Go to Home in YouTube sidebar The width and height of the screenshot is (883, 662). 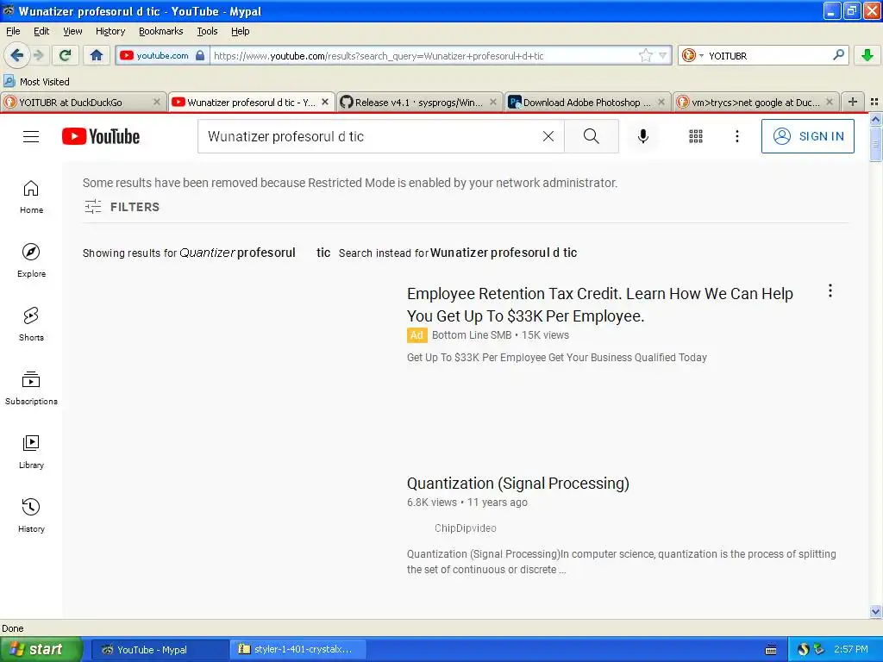click(31, 197)
